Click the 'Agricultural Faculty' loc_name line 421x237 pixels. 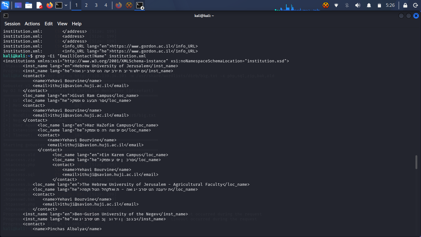141,185
